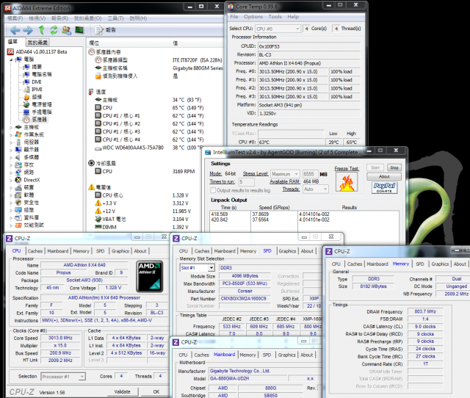Click the green Refresh arrows in AIDA64 toolbar
470x398 pixels.
54,30
